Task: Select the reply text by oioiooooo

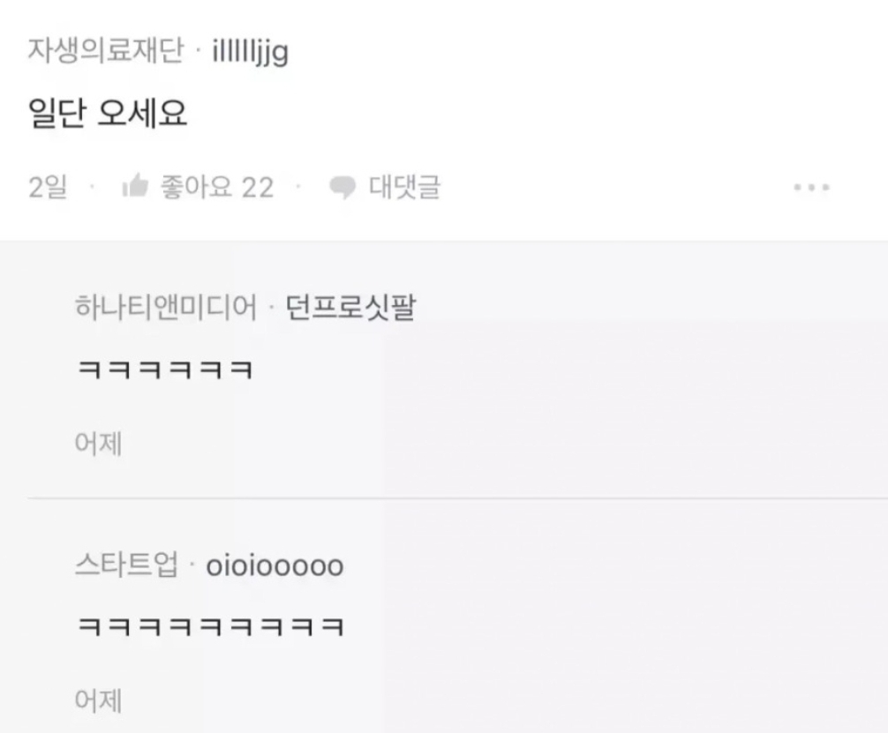Action: point(211,626)
